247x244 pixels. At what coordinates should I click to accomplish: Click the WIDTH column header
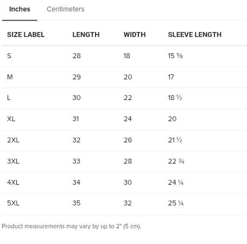134,34
